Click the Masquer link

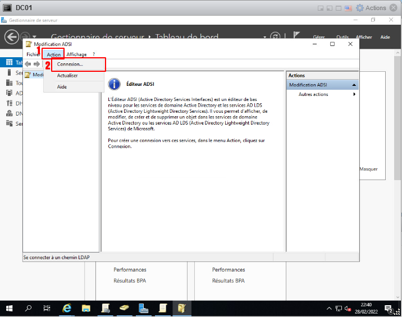pyautogui.click(x=368, y=169)
